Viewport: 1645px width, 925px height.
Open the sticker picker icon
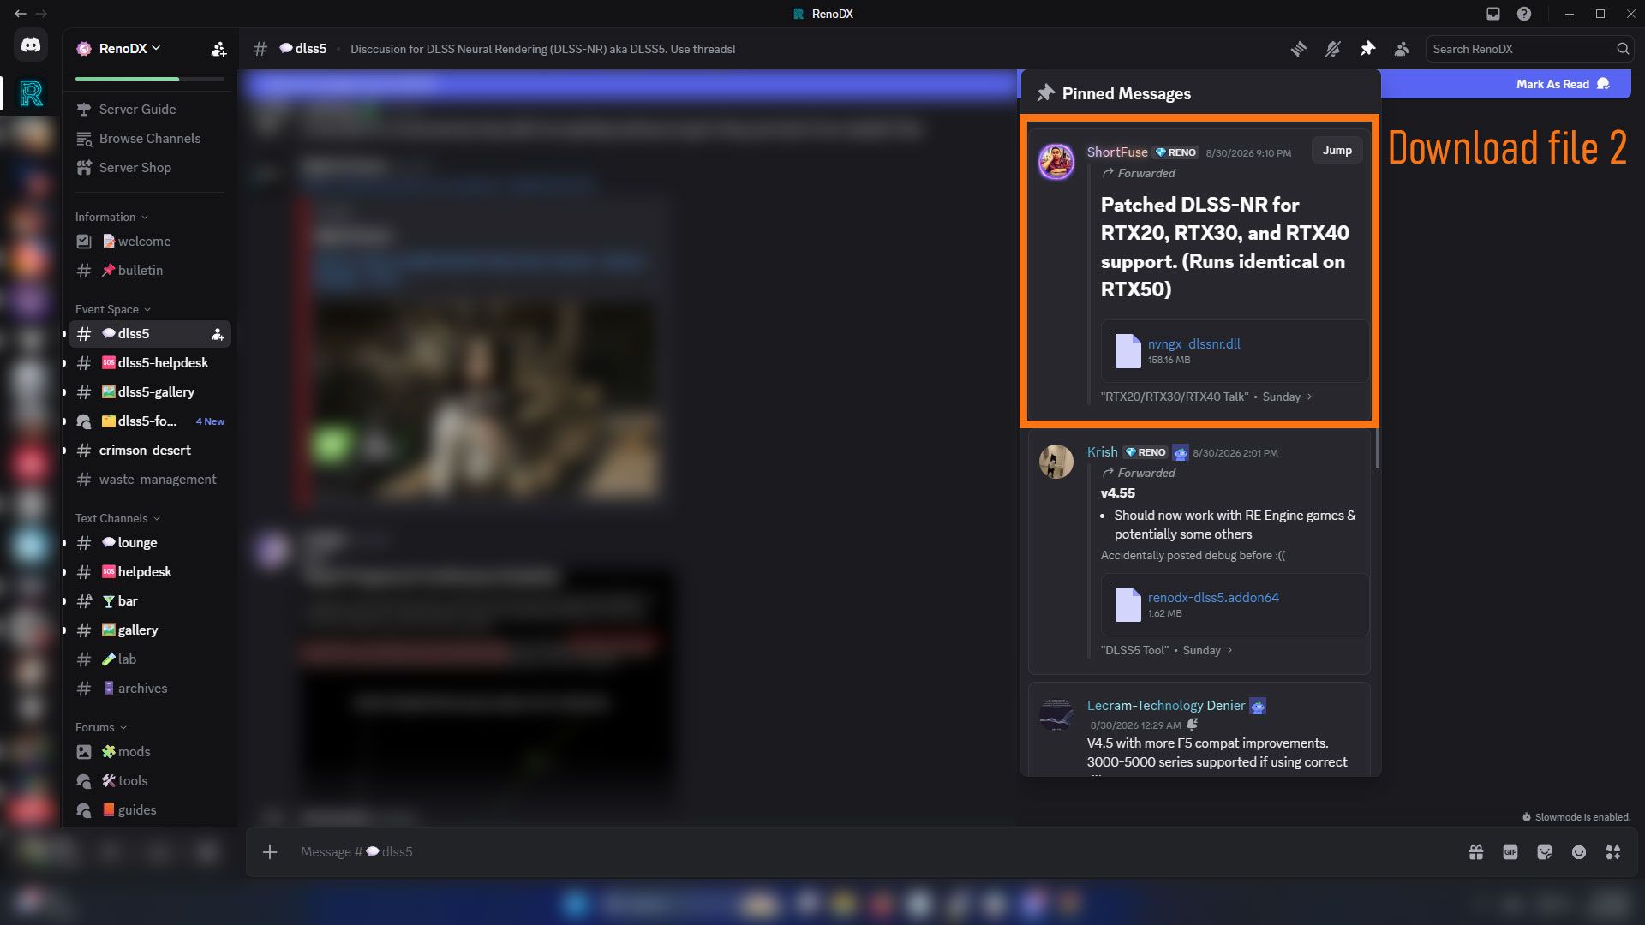(x=1545, y=851)
